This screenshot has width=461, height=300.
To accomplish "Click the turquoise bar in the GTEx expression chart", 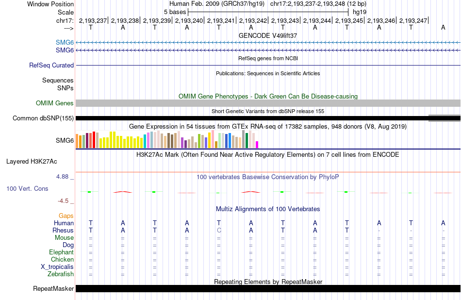I will [x=145, y=141].
